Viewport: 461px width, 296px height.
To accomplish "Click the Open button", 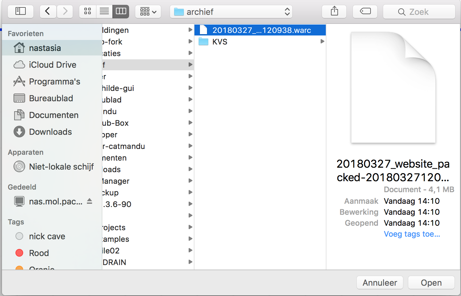I will (431, 283).
